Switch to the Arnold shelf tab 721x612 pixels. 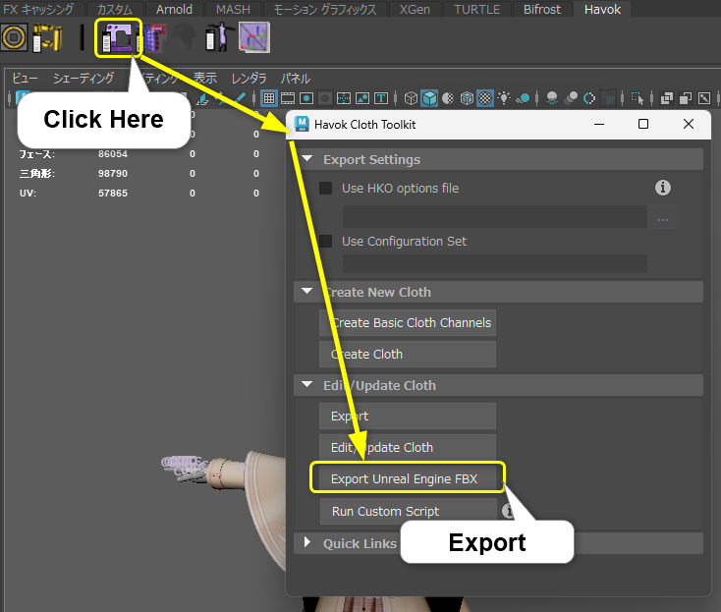174,9
